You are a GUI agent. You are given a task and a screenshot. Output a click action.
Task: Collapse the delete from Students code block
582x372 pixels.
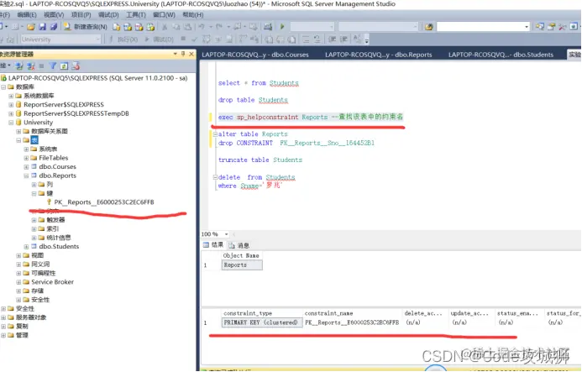(215, 177)
